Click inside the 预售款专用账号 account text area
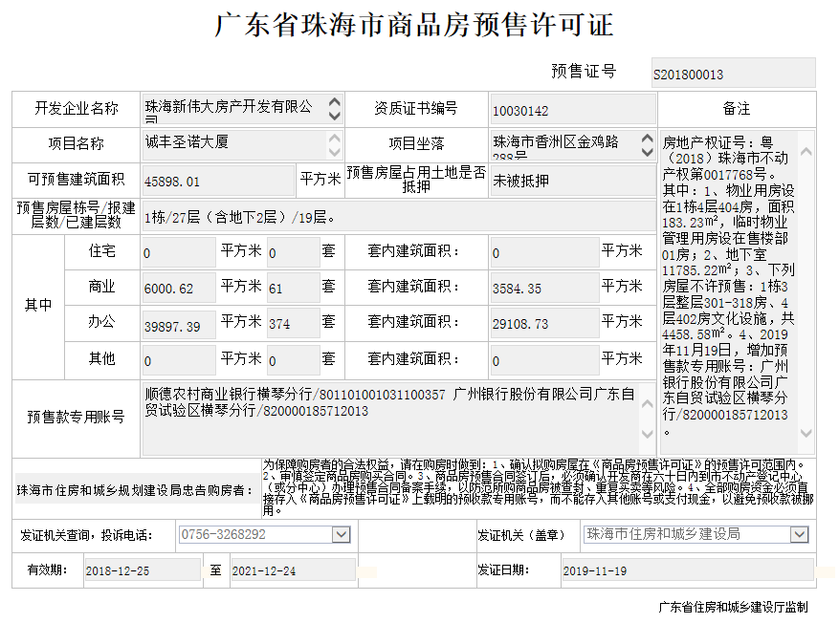The image size is (839, 623). coord(387,419)
